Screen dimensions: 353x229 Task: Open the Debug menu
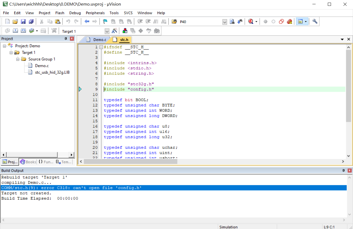[75, 13]
